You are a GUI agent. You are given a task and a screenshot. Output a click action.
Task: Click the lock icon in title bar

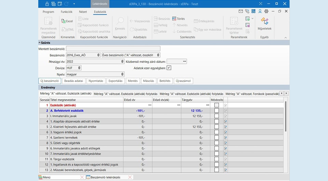47,4
